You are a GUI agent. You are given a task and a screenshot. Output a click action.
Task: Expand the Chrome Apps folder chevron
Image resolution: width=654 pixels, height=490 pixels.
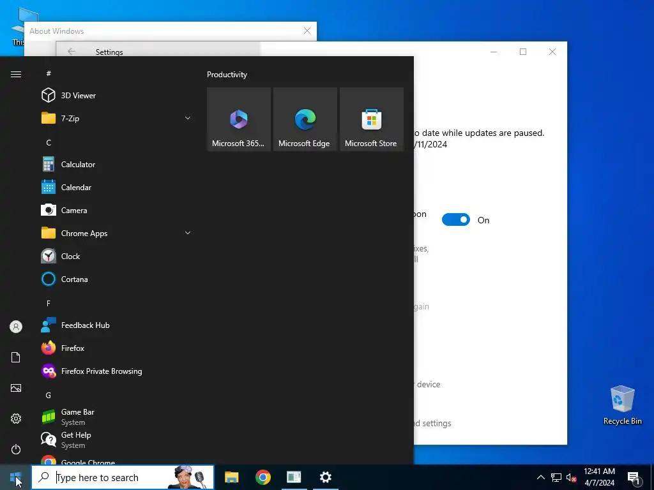(x=188, y=234)
